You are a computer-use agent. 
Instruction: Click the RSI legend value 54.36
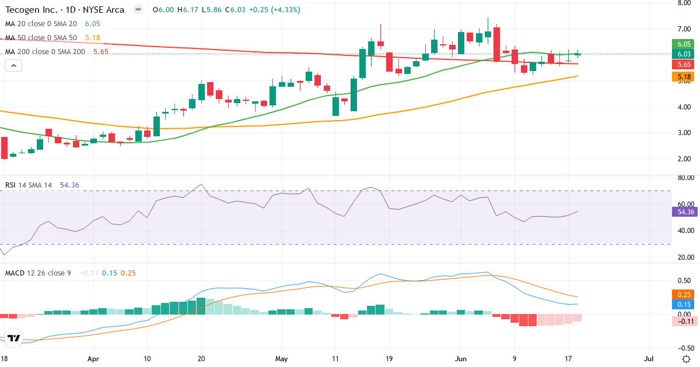tap(69, 185)
